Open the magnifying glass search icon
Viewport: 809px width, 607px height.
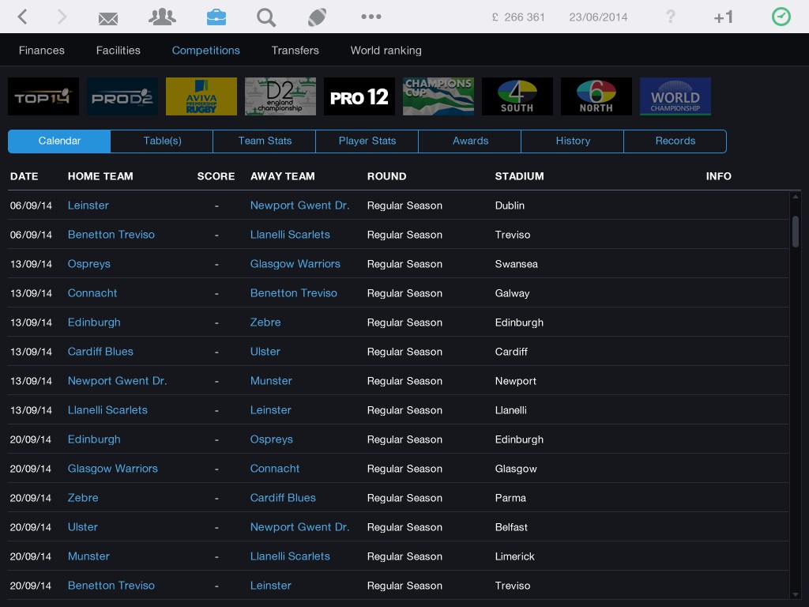click(266, 17)
